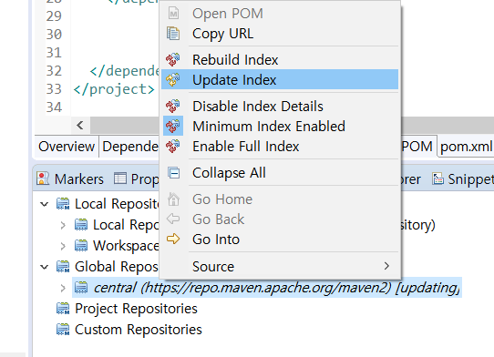Click the Snippets view icon
Viewport: 494px width, 357px height.
tap(437, 178)
